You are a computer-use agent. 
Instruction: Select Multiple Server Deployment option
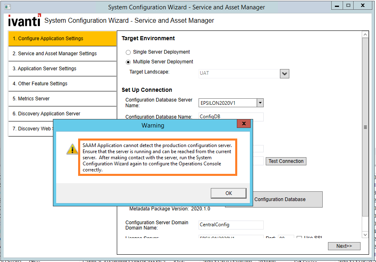point(128,62)
